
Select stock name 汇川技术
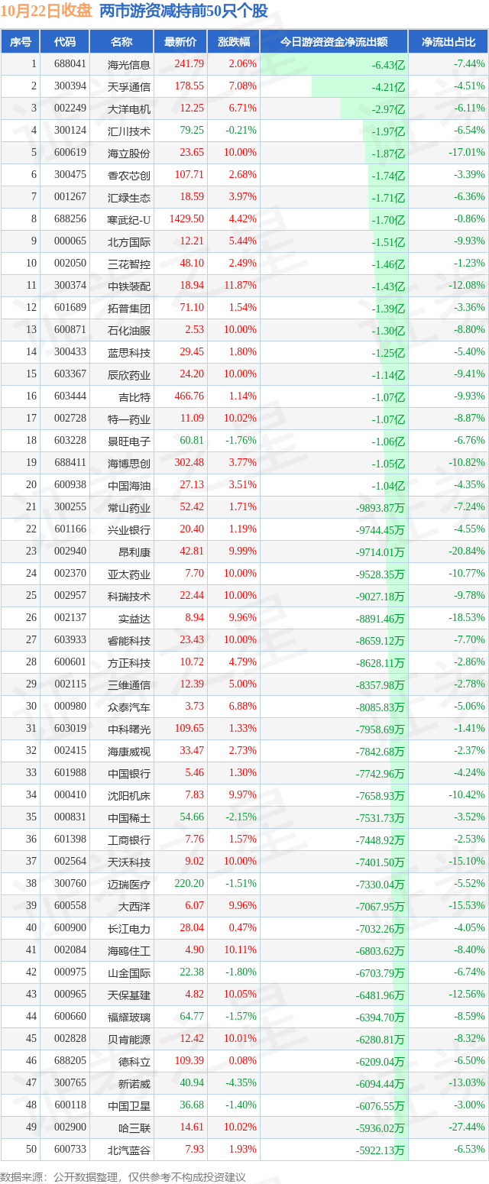point(130,131)
